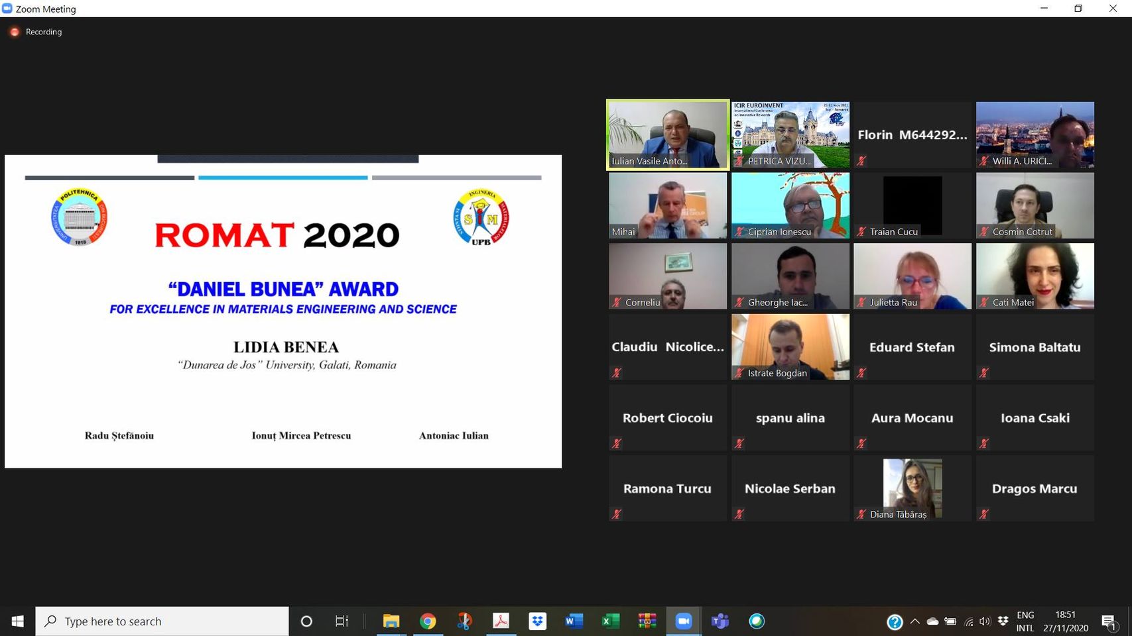1132x636 pixels.
Task: Open Zoom from the taskbar
Action: click(683, 621)
